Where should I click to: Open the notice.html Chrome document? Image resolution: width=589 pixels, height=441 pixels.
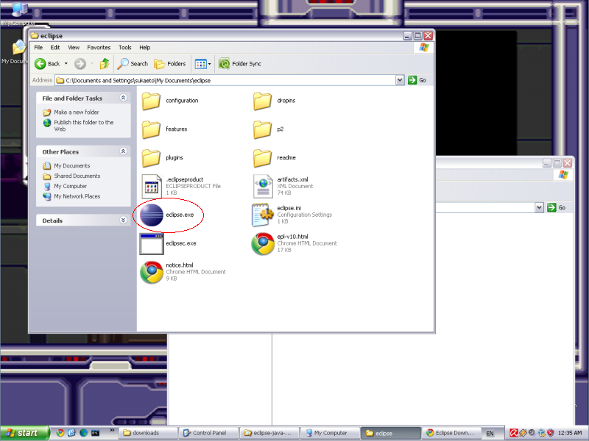tap(151, 271)
